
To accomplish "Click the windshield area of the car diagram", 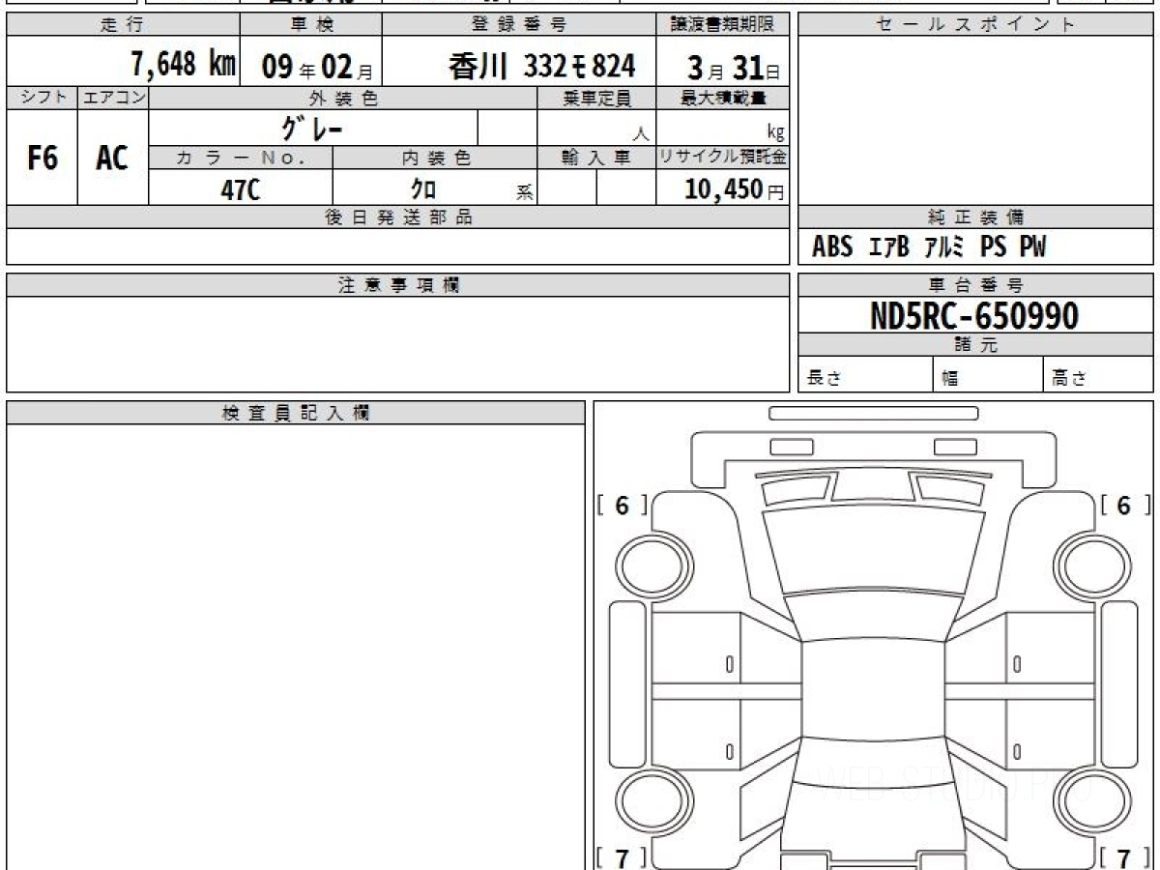I will pyautogui.click(x=872, y=617).
